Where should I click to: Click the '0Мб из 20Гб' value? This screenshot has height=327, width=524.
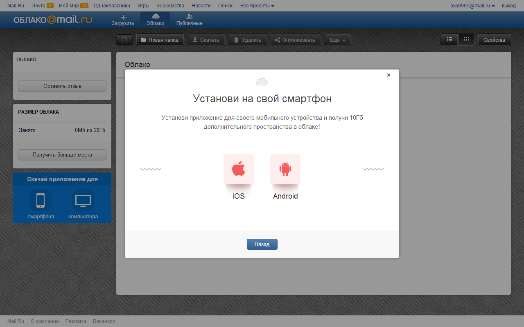tap(90, 130)
